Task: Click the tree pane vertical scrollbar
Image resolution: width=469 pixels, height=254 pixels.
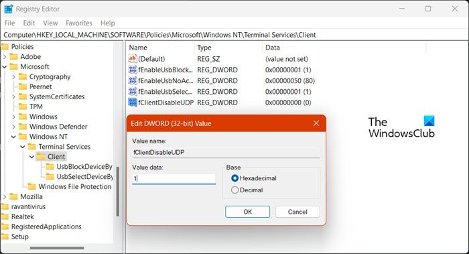Action: pos(117,192)
